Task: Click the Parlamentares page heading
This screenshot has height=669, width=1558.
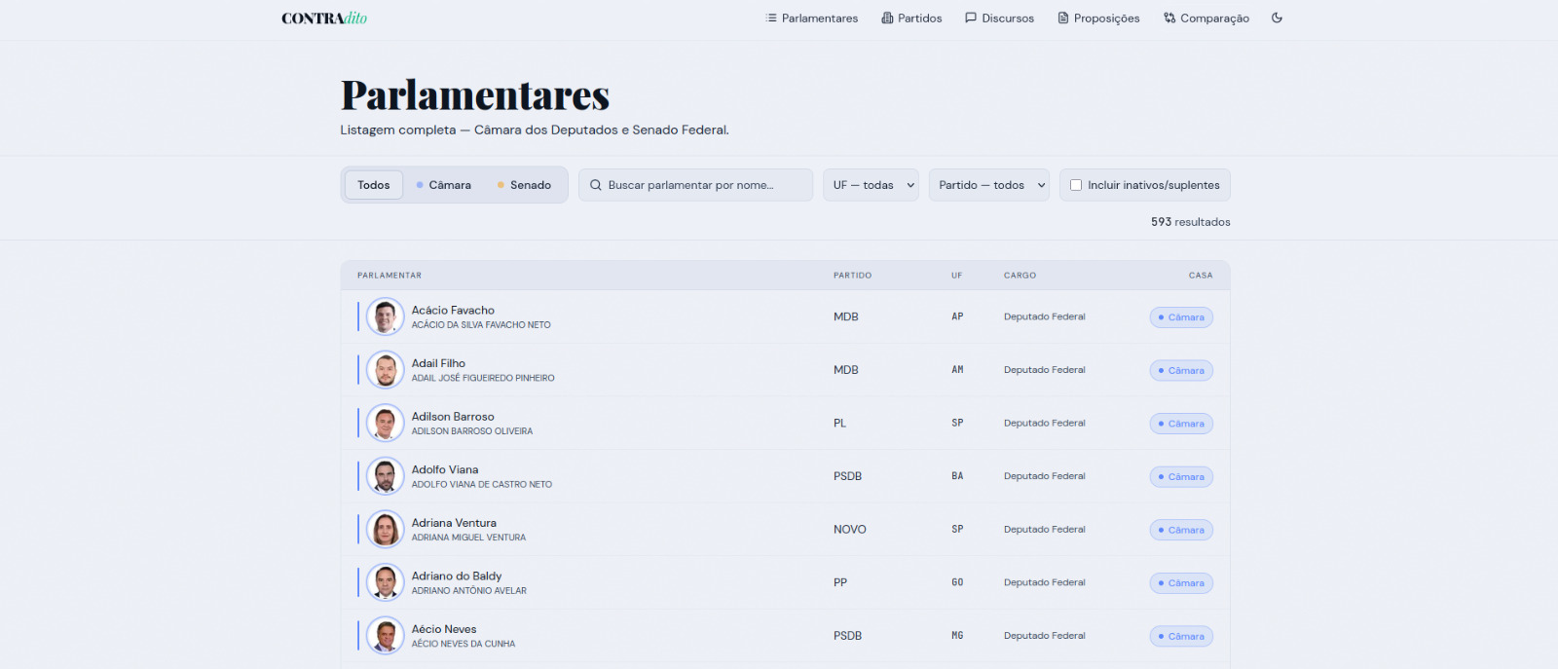Action: 475,95
